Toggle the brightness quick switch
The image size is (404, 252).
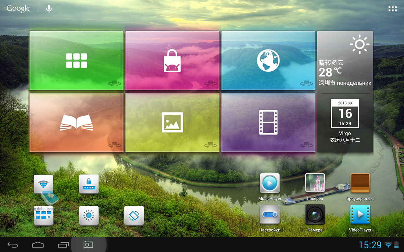(89, 215)
